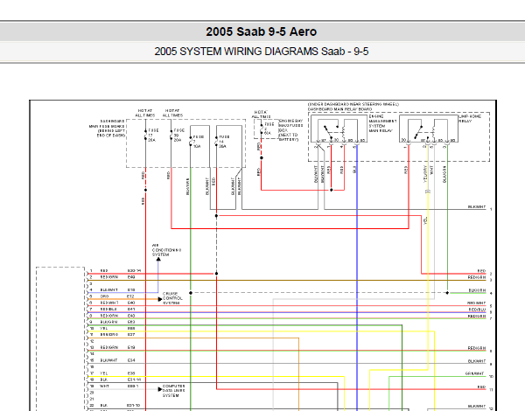This screenshot has width=525, height=411.
Task: Click the Fuse 17 20A label
Action: point(153,136)
